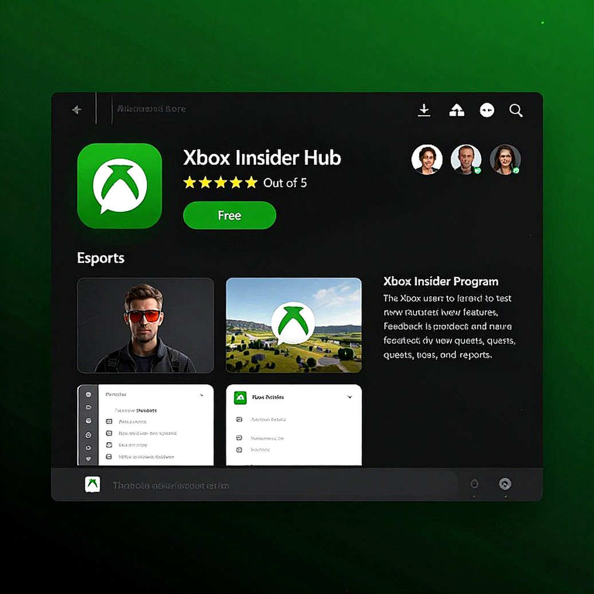Click the "Xbox Insider Hub" title
This screenshot has width=594, height=594.
[x=262, y=158]
